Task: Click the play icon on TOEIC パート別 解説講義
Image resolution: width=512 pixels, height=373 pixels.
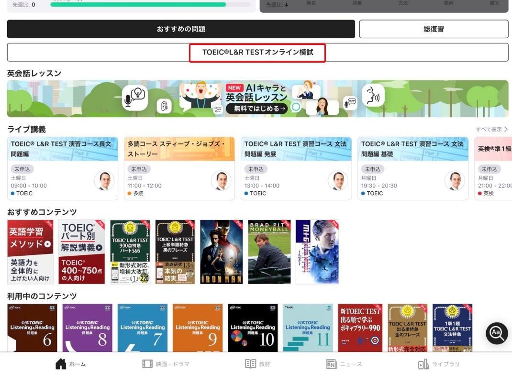Action: pos(99,248)
